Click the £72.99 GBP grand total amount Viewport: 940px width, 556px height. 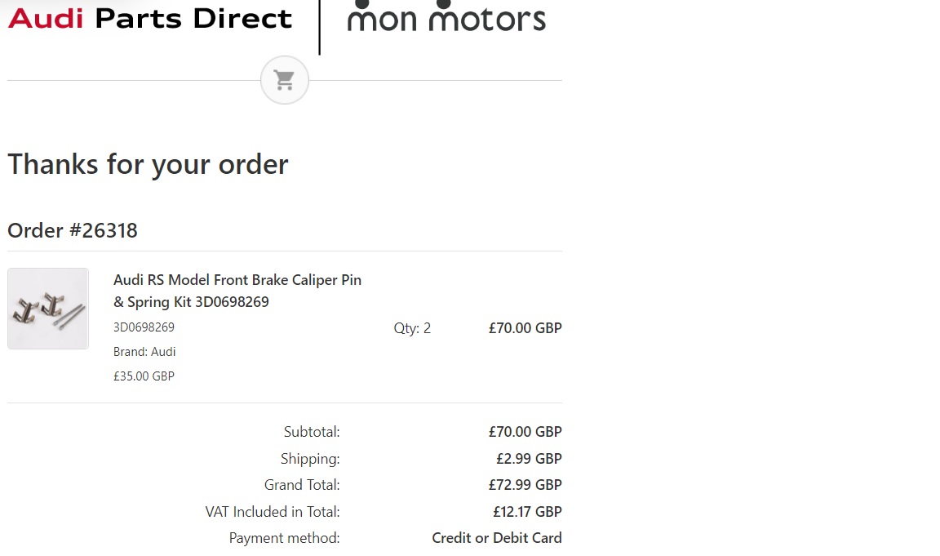click(525, 485)
